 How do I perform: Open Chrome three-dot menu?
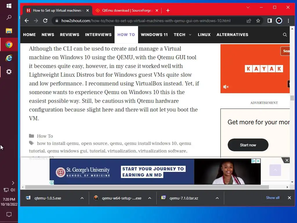288,21
